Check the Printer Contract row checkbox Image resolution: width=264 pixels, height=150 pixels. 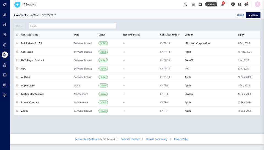click(x=17, y=102)
